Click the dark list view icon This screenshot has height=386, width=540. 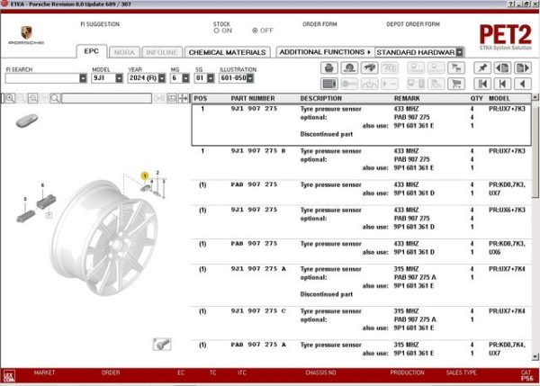(x=328, y=84)
